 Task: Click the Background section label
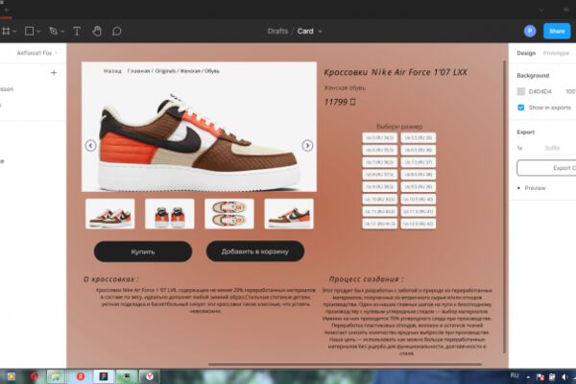pos(533,76)
